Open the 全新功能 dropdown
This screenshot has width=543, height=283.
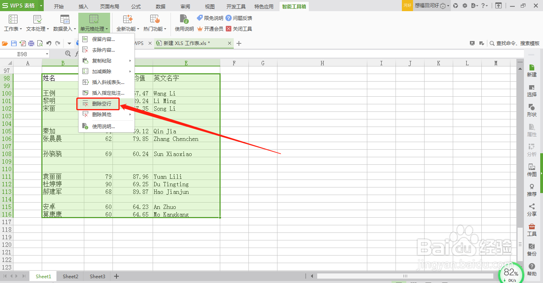click(128, 23)
